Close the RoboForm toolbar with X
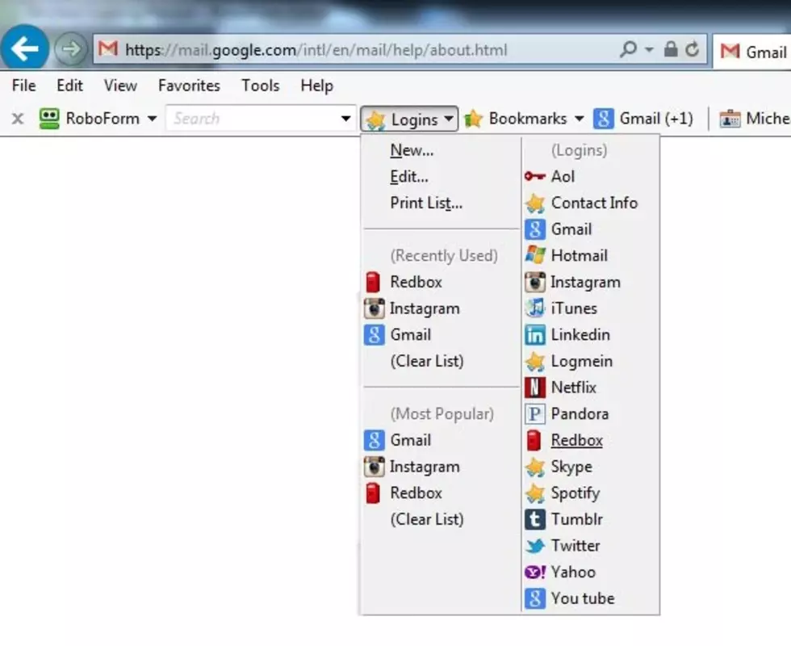The image size is (791, 646). [x=18, y=119]
